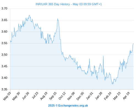136x110 pixels.
Task: Click the 3.35 y-axis value
Action: tap(4, 89)
